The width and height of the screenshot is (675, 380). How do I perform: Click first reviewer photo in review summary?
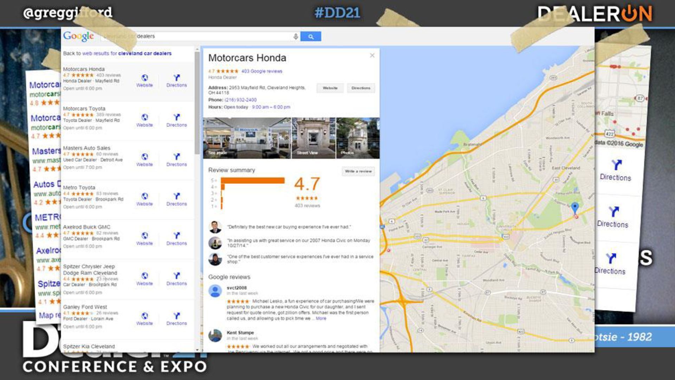click(215, 227)
